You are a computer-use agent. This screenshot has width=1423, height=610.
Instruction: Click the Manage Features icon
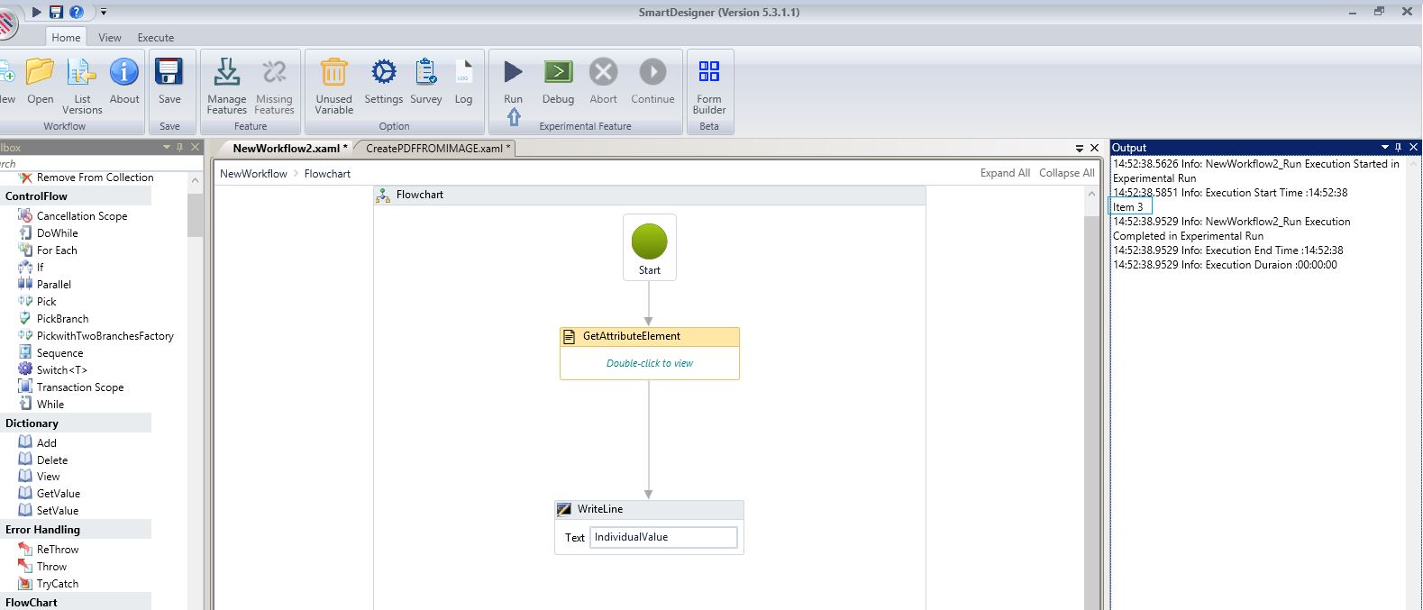[226, 73]
